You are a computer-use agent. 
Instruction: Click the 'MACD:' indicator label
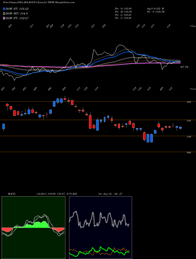click(x=12, y=194)
